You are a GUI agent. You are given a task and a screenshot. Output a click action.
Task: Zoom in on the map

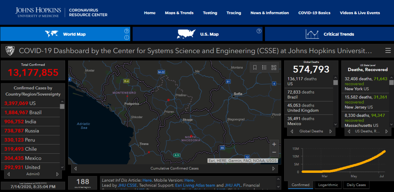pyautogui.click(x=274, y=144)
